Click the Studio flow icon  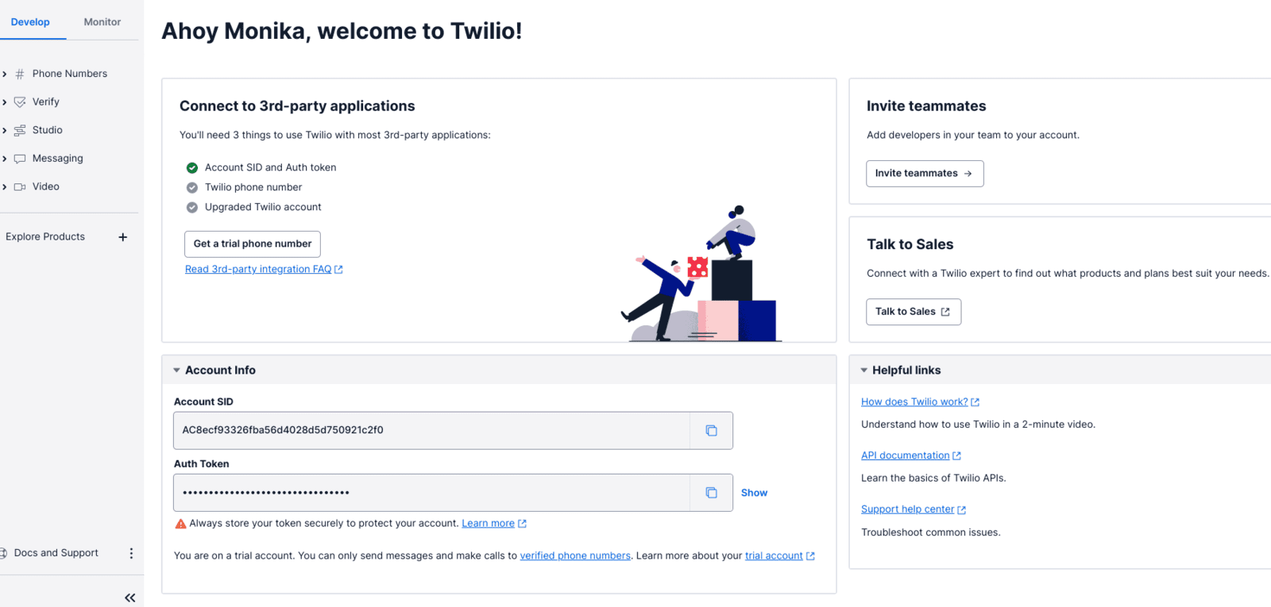pyautogui.click(x=20, y=130)
